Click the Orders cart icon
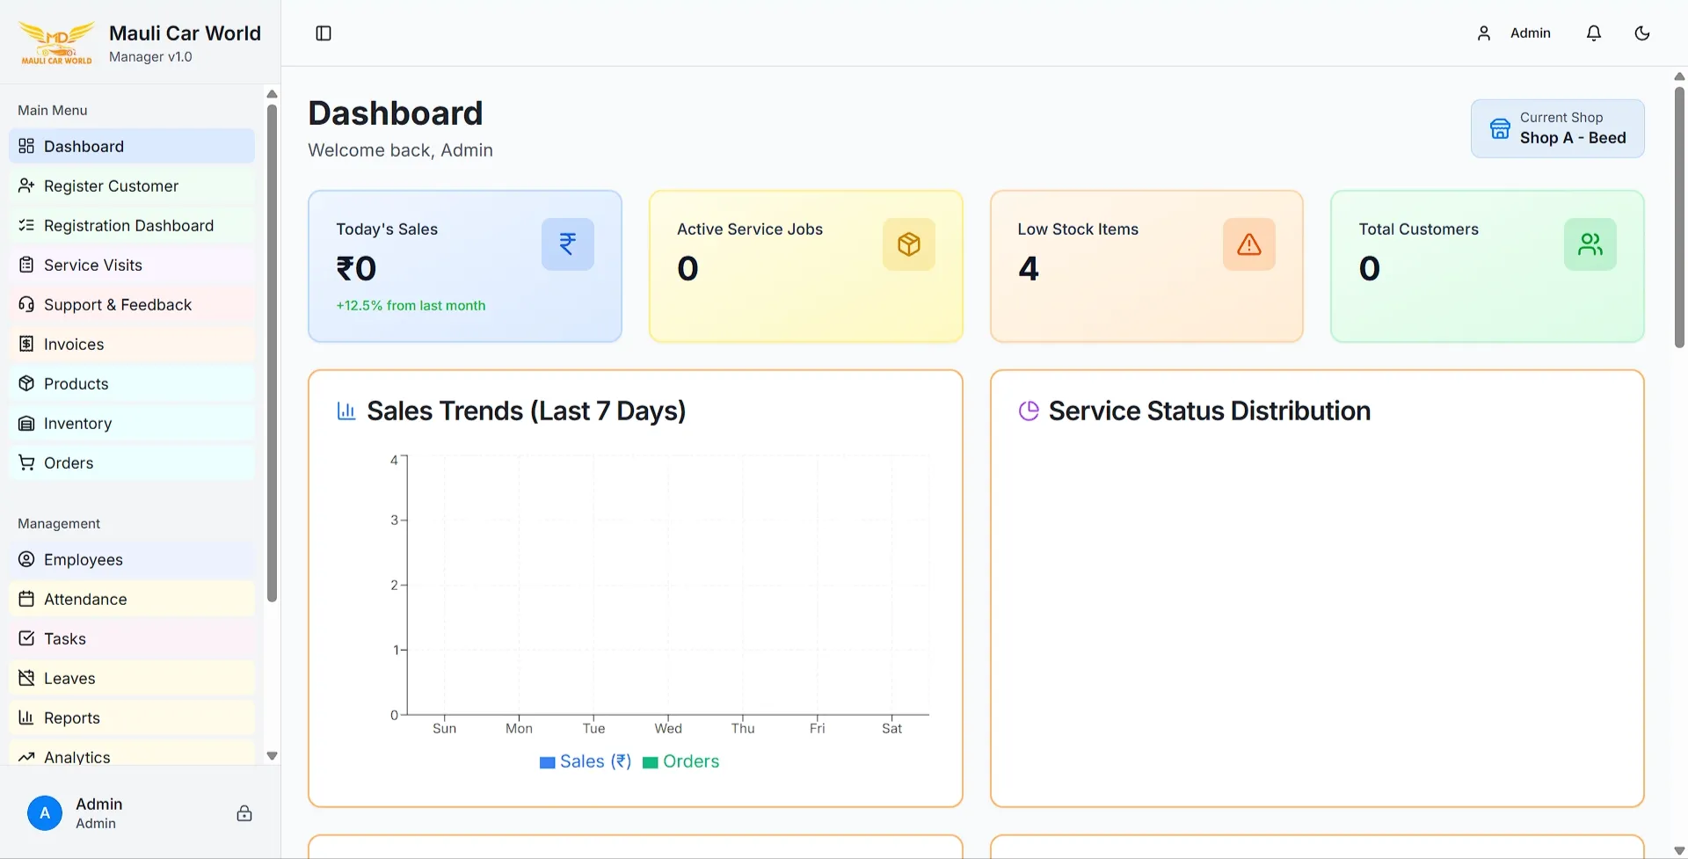Viewport: 1688px width, 859px height. [x=25, y=462]
